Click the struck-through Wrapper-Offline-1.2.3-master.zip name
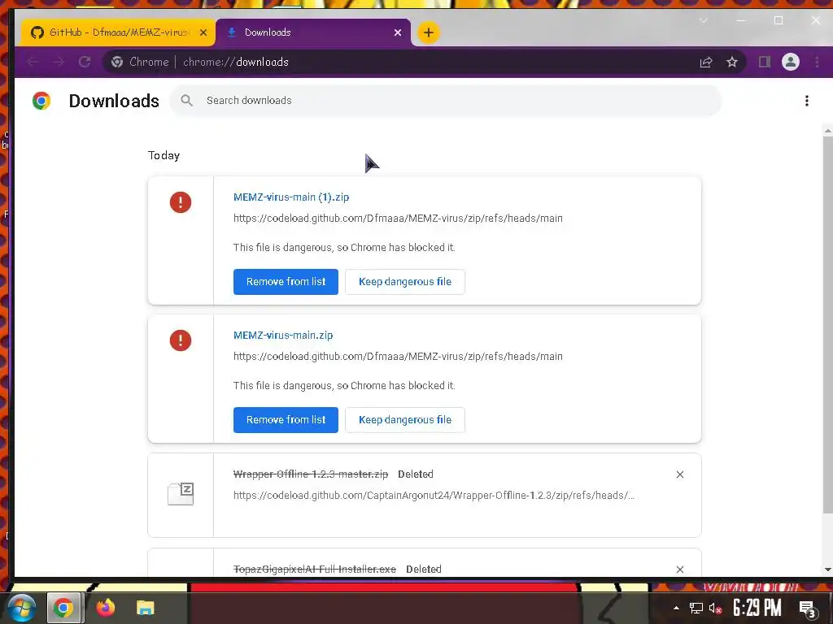Screen dimensions: 833x624 click(x=311, y=474)
